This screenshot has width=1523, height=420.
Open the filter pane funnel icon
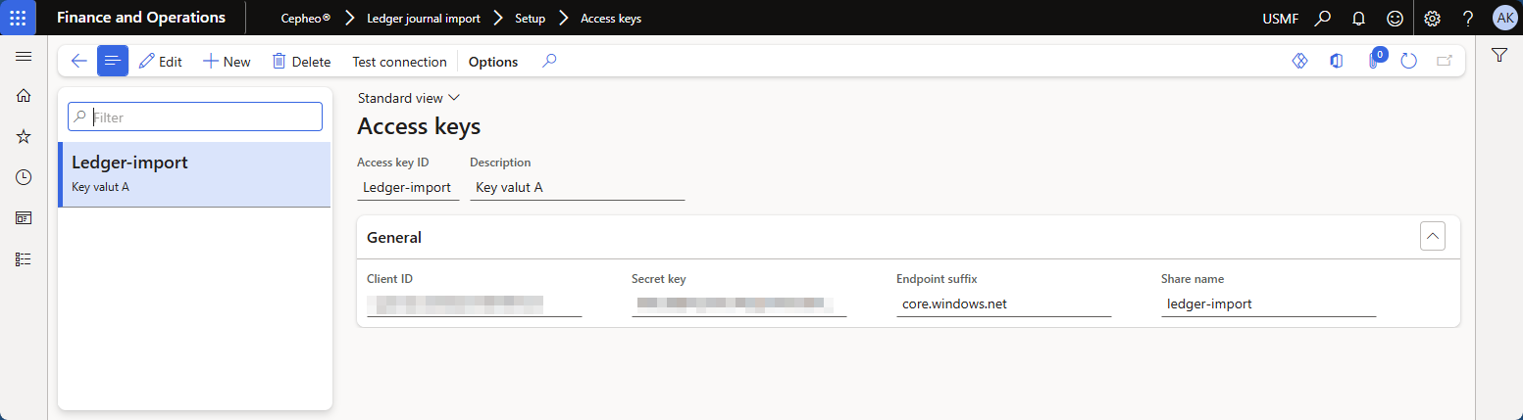click(x=1498, y=56)
